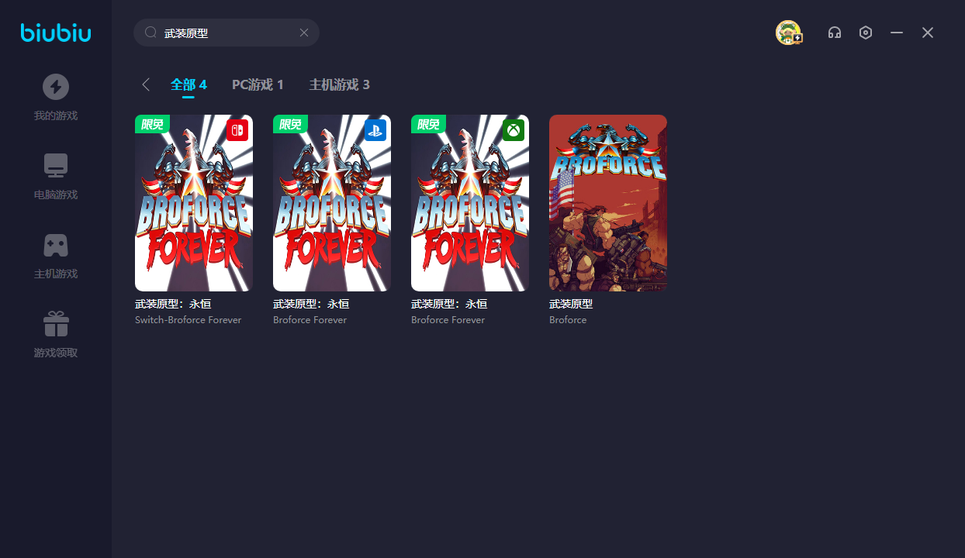The image size is (965, 558).
Task: Select the 全部 4 tab
Action: tap(189, 84)
